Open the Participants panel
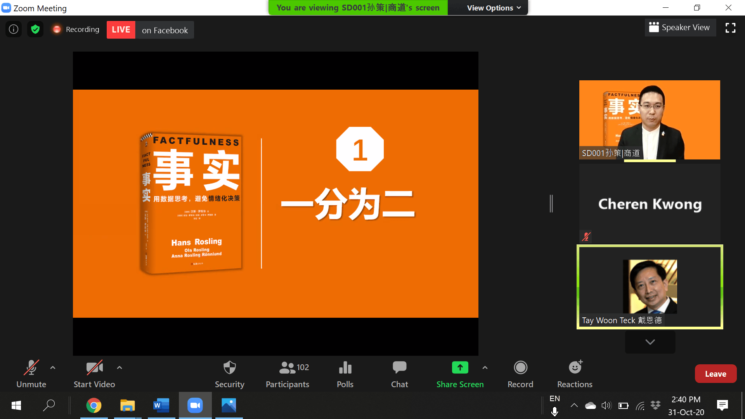 (287, 374)
